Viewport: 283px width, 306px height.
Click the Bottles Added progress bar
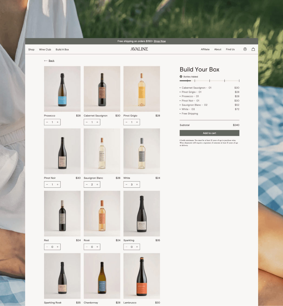click(209, 80)
